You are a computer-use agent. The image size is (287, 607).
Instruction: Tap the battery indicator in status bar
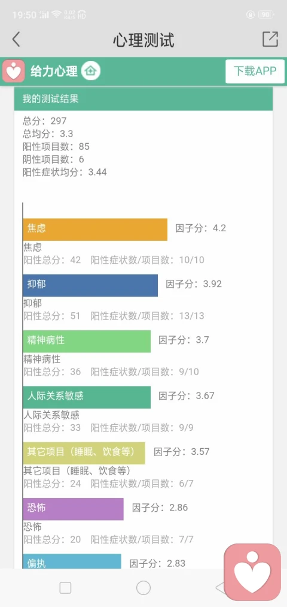coord(265,15)
